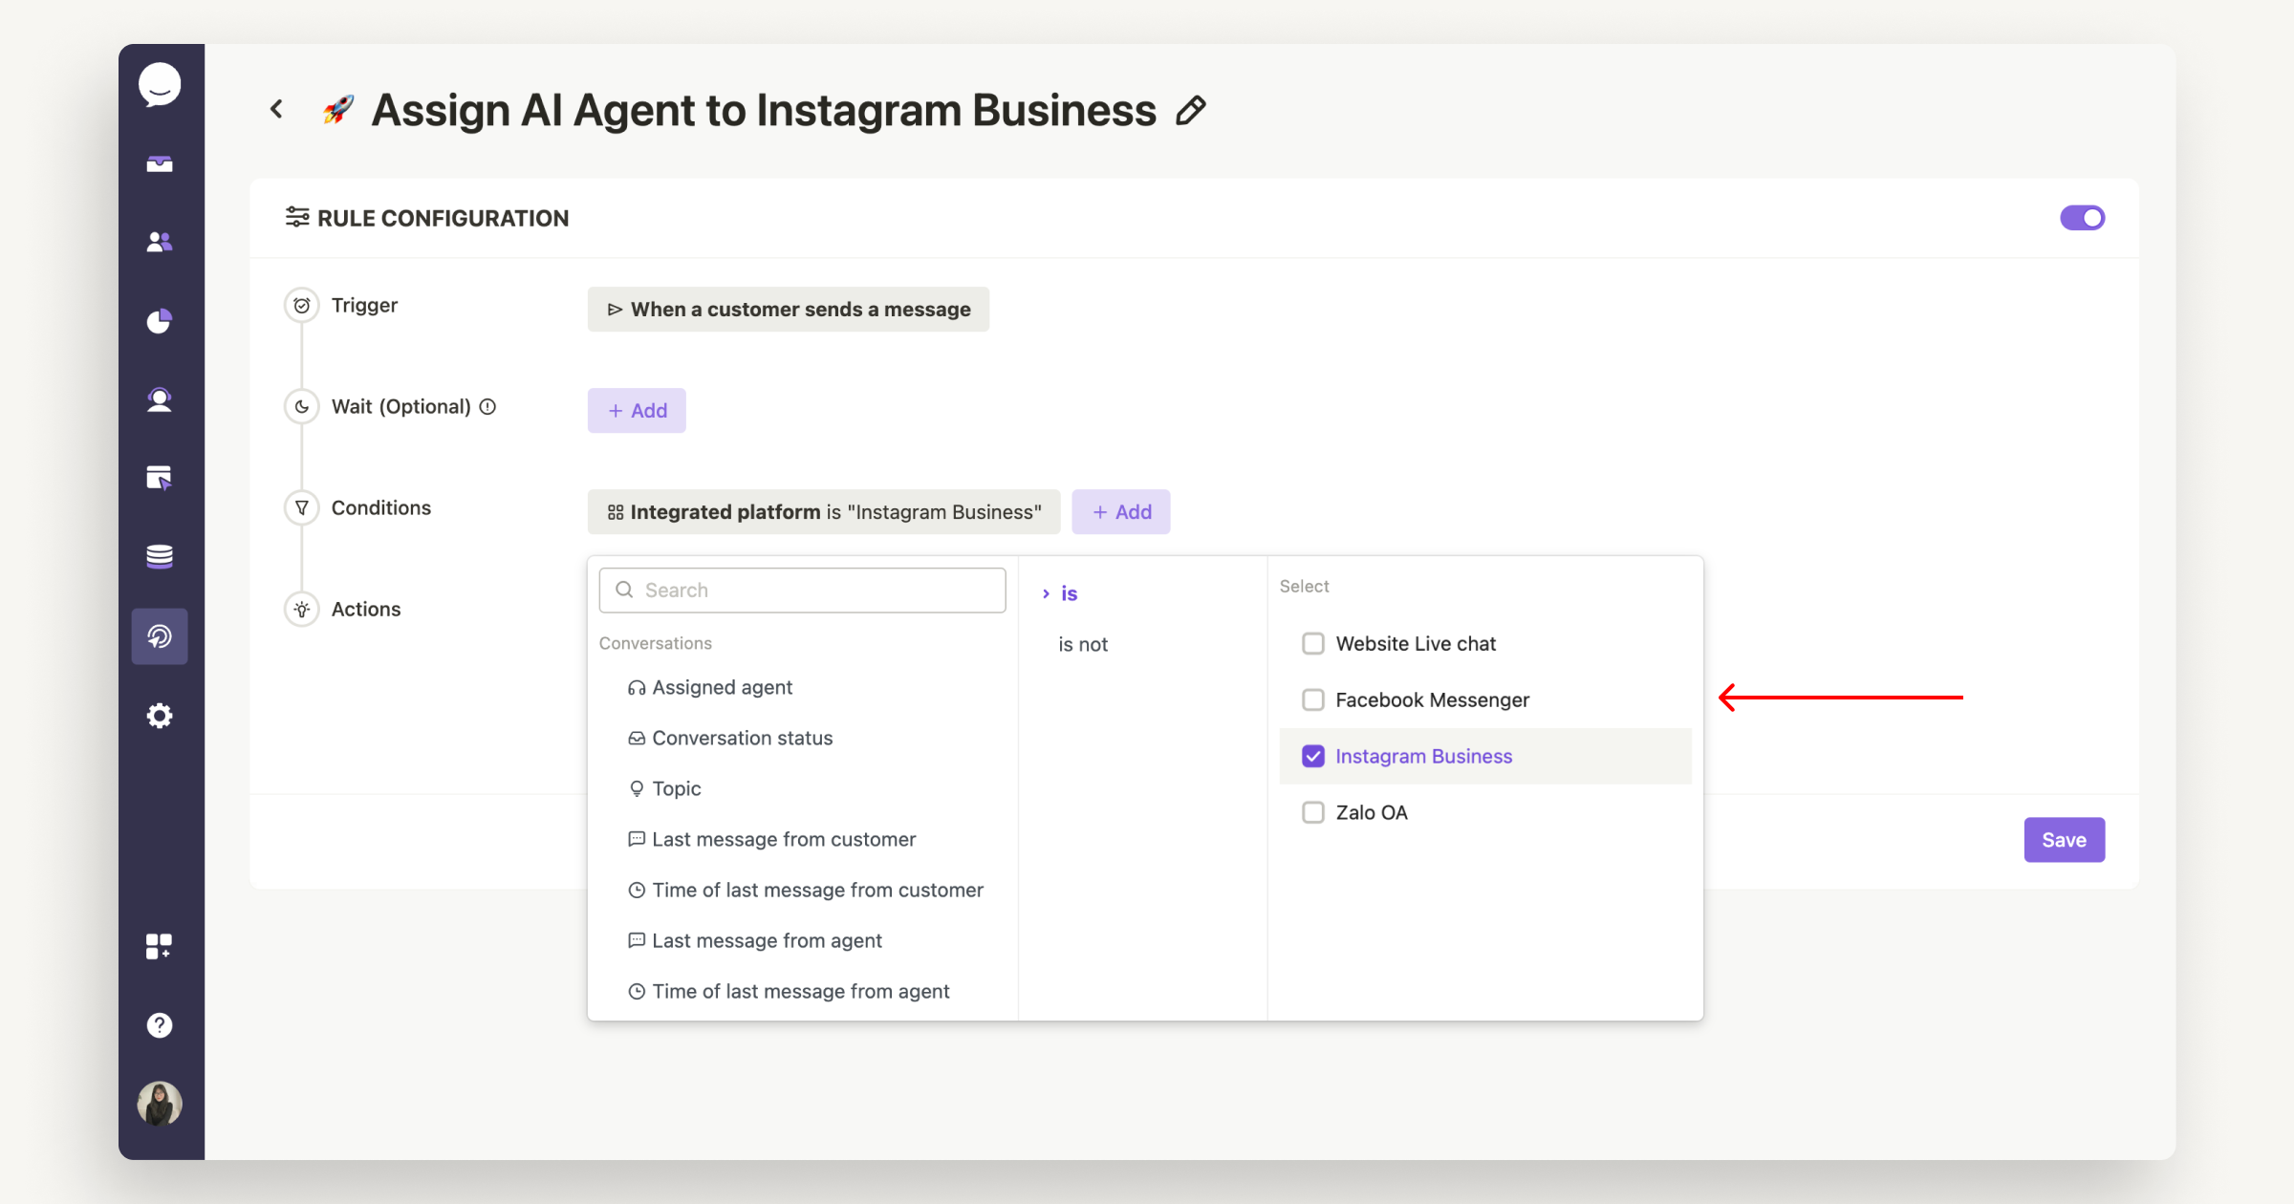Open the Contacts icon in the sidebar
Image resolution: width=2294 pixels, height=1204 pixels.
pos(160,241)
